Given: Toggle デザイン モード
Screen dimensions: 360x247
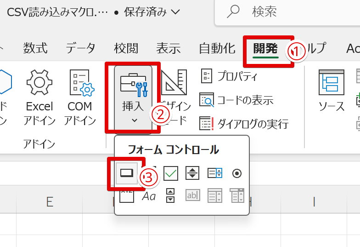Looking at the screenshot, I should (x=174, y=98).
